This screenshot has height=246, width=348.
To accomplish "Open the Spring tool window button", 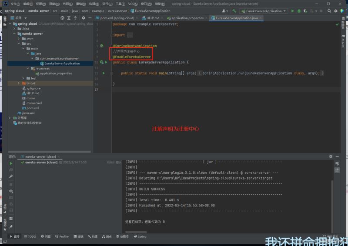I will (x=140, y=236).
